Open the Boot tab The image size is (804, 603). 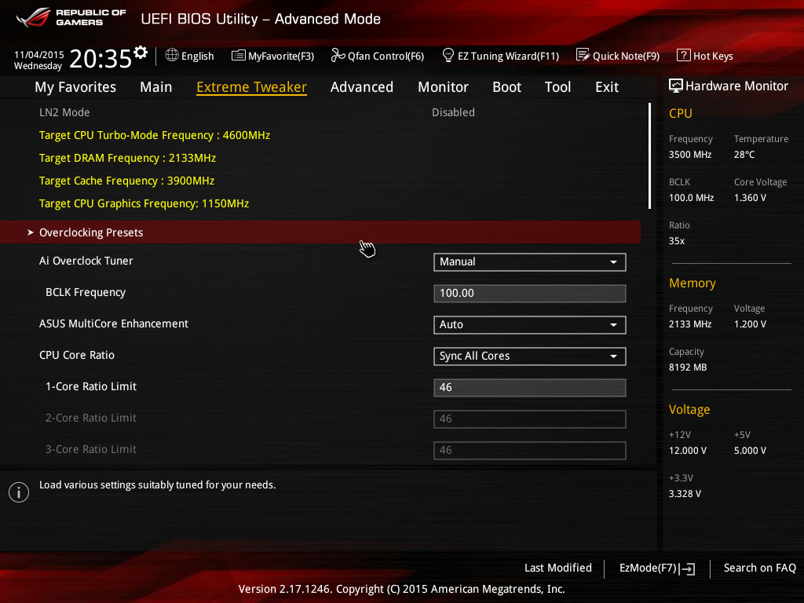(x=506, y=87)
